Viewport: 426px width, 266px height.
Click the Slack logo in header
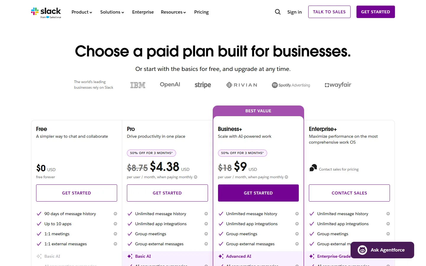(x=46, y=12)
